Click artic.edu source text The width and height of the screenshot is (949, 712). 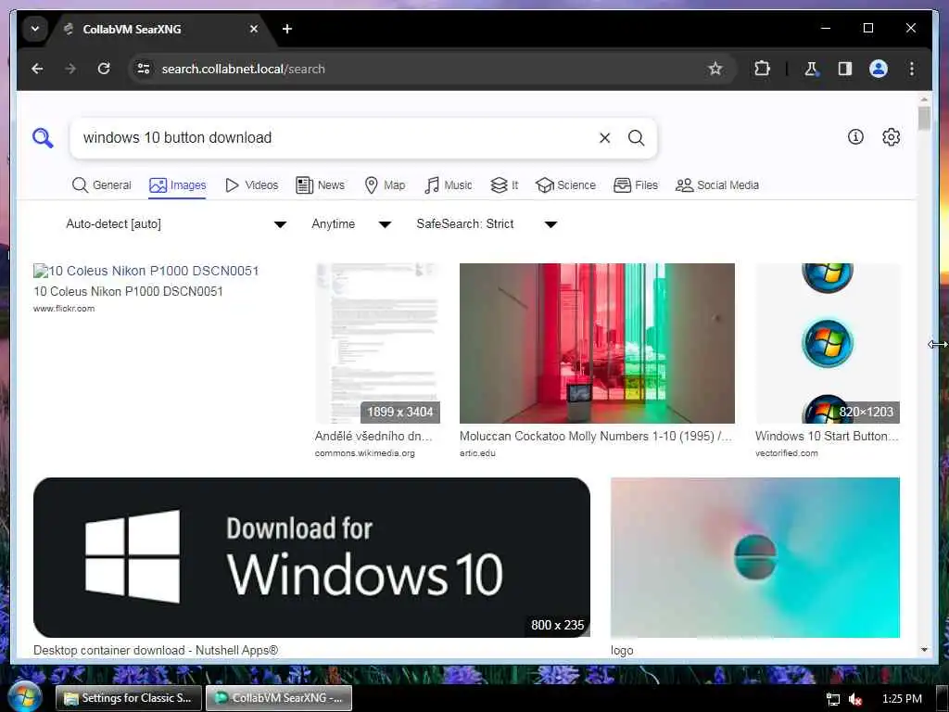click(477, 452)
